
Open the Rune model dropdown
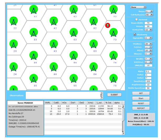[139, 7]
